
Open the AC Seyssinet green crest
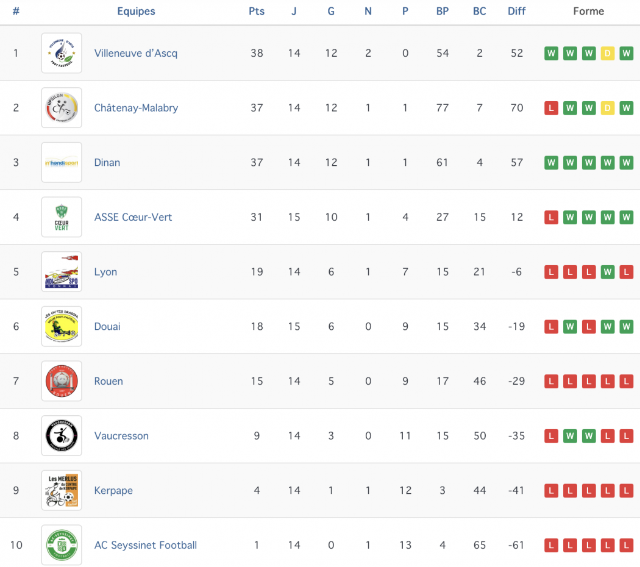click(x=62, y=546)
